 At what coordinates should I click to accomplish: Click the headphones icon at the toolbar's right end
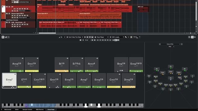click(x=189, y=37)
